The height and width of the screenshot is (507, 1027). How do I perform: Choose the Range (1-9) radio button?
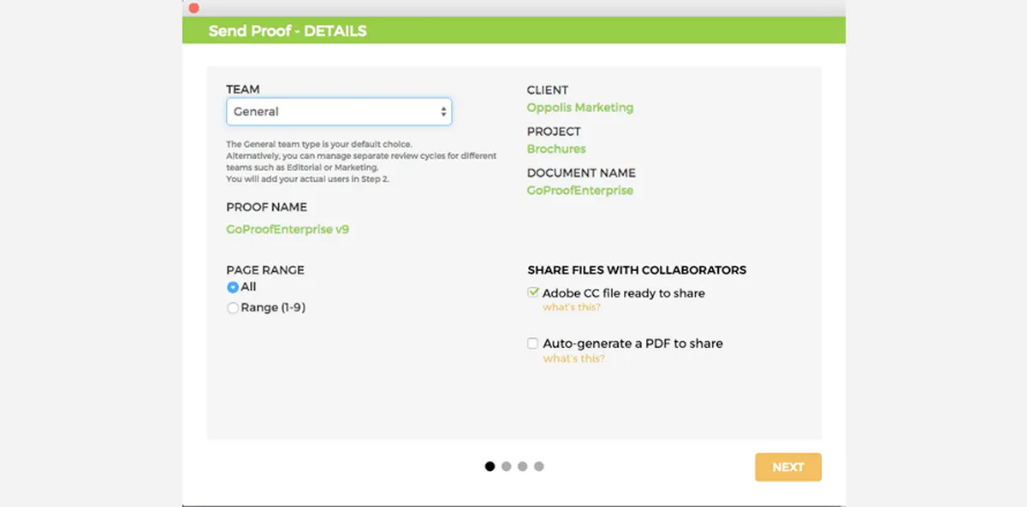coord(232,308)
